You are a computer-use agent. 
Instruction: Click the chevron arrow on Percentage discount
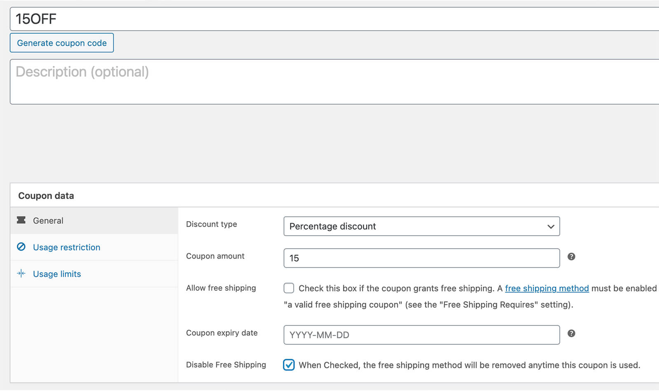[x=551, y=227]
